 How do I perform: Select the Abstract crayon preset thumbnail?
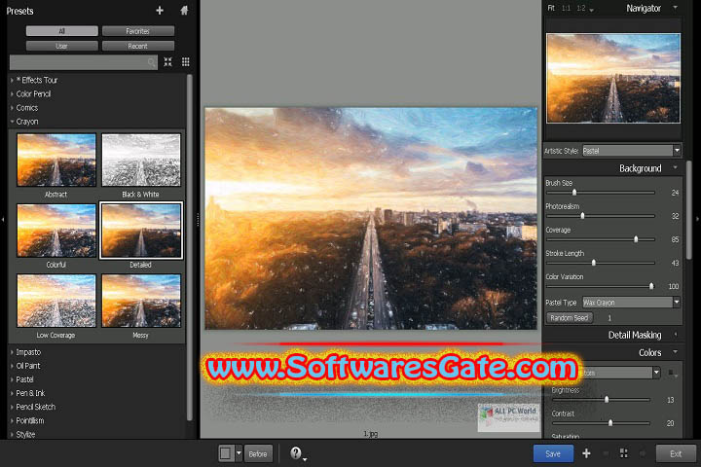pos(56,160)
